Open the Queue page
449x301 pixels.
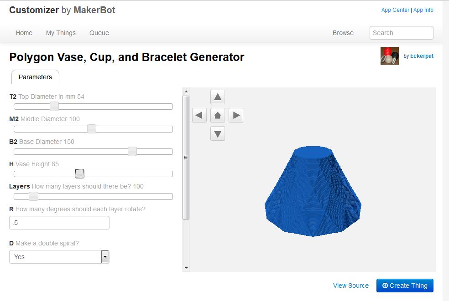(x=99, y=33)
